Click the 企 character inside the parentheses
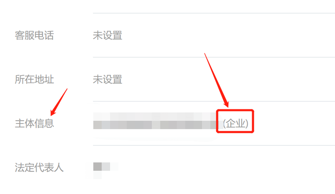 click(230, 123)
